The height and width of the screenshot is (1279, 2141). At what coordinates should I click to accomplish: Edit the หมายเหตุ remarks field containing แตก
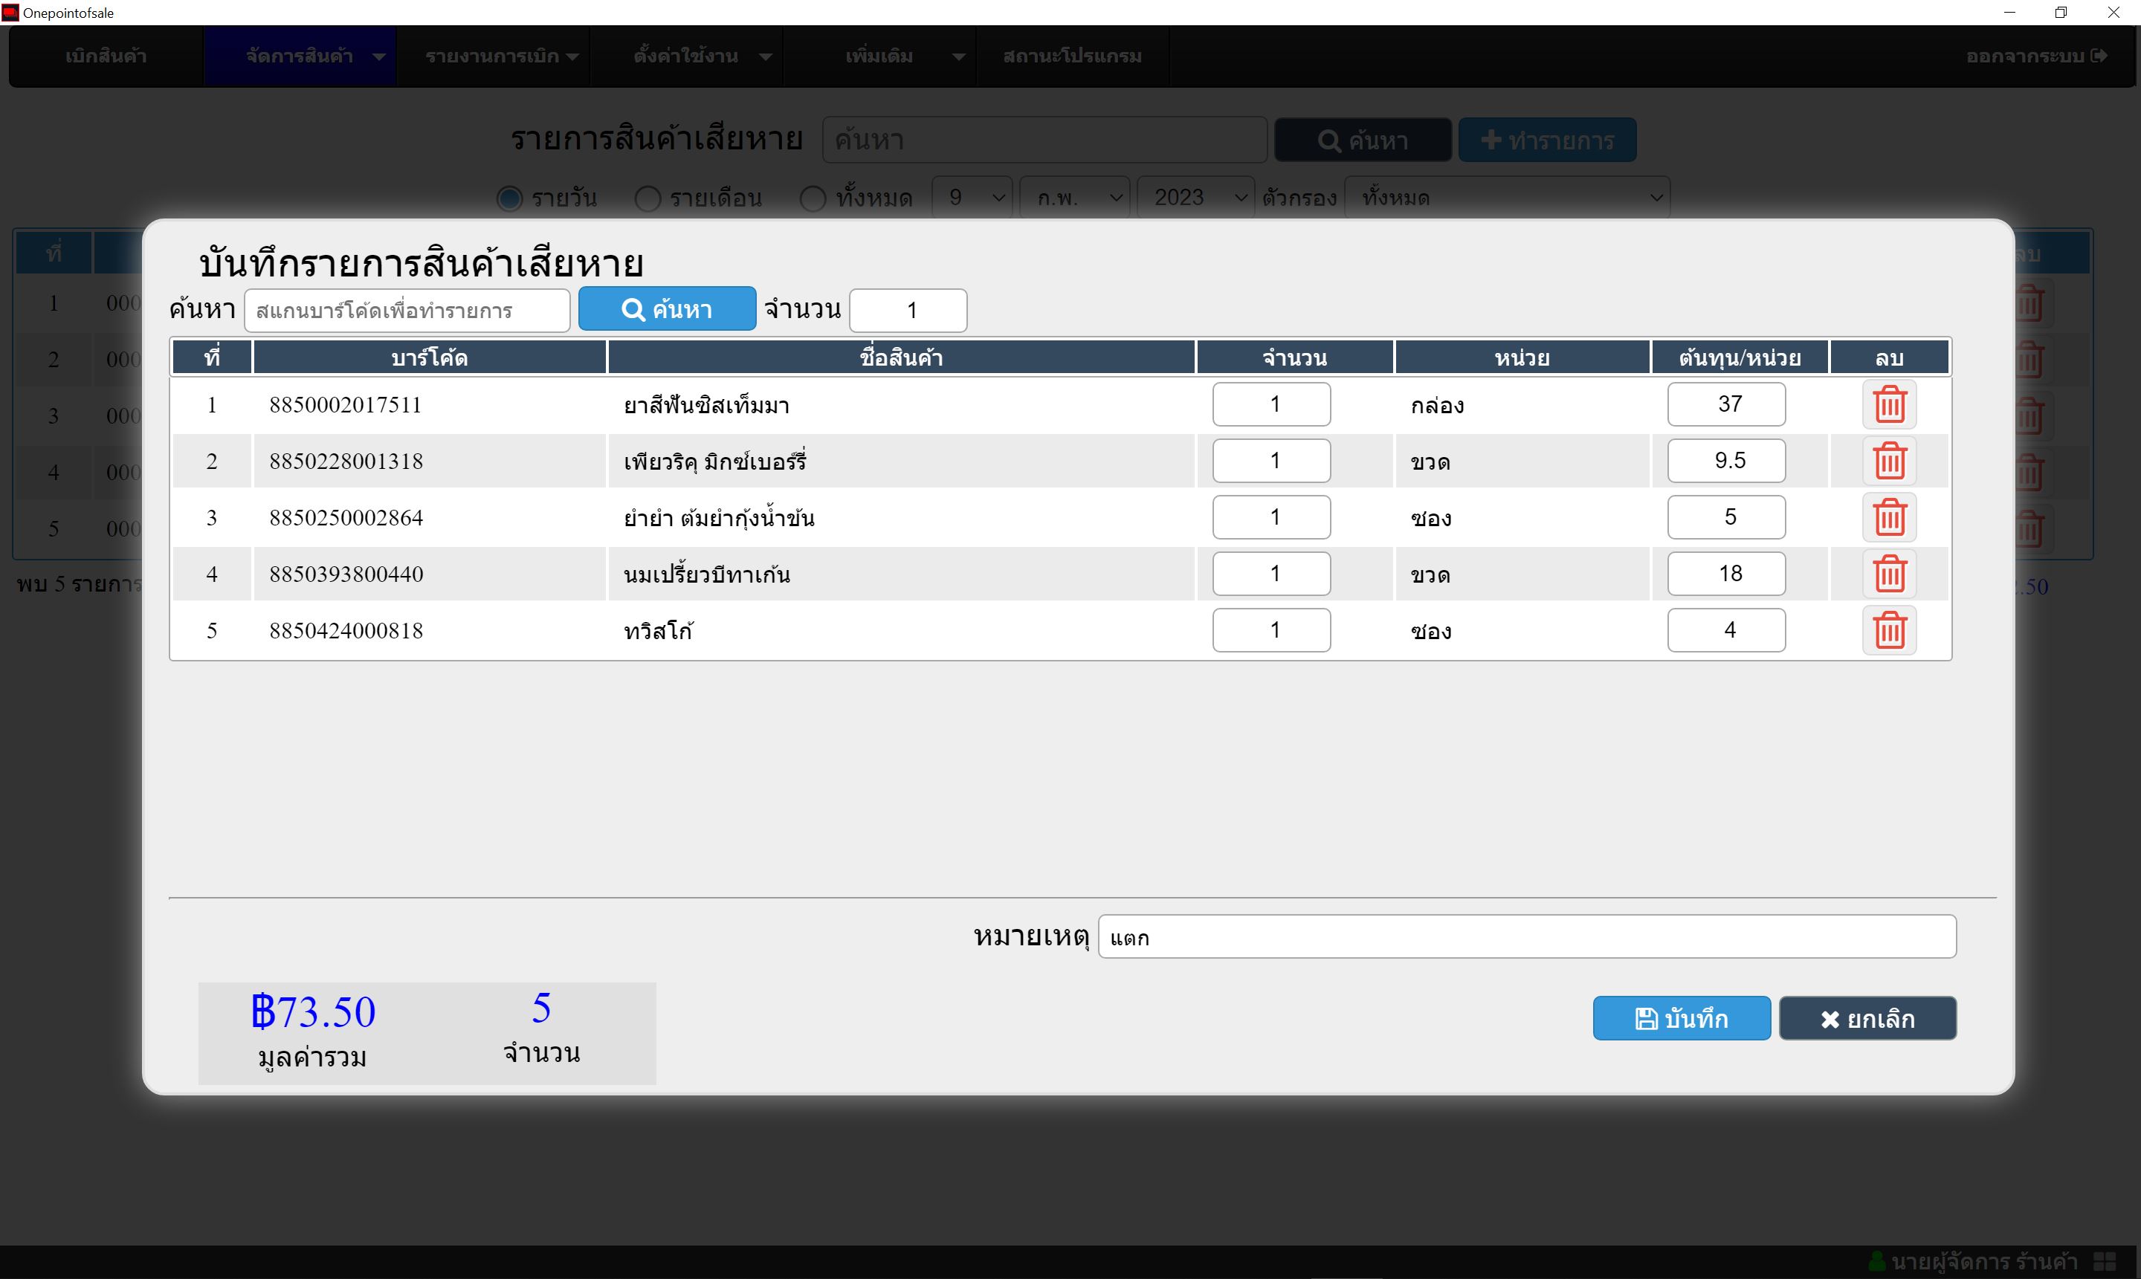coord(1526,937)
